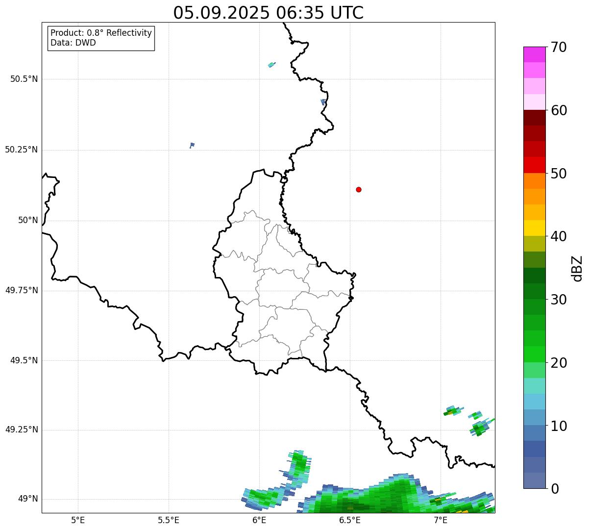The width and height of the screenshot is (589, 530).
Task: Click the 7°E longitude label
Action: coord(441,520)
